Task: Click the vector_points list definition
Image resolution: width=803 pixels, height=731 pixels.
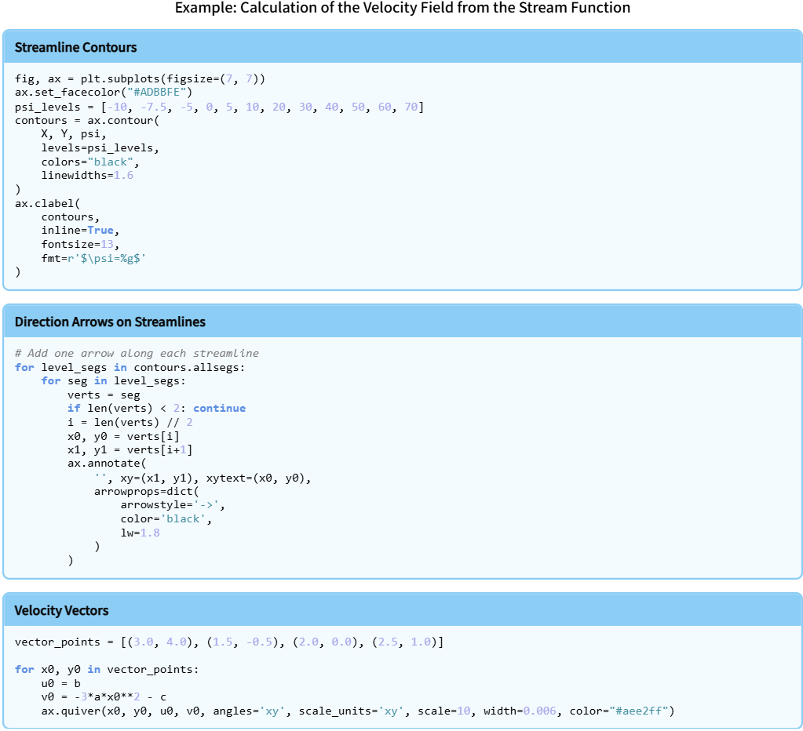Action: pos(229,642)
